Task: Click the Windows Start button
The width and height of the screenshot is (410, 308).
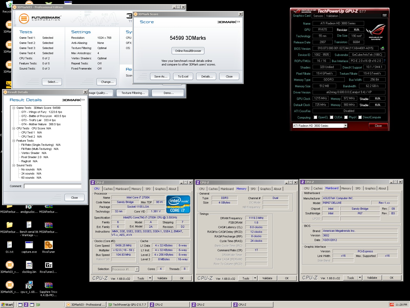Action: click(x=7, y=305)
